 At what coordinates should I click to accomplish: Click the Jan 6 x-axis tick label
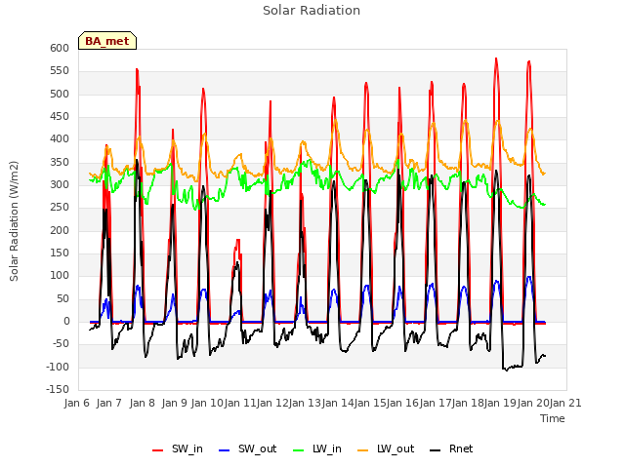[77, 403]
